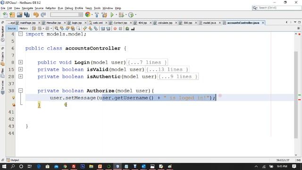Click the error hint icon on line 40
Screen dimensions: 302x170
coord(13,105)
